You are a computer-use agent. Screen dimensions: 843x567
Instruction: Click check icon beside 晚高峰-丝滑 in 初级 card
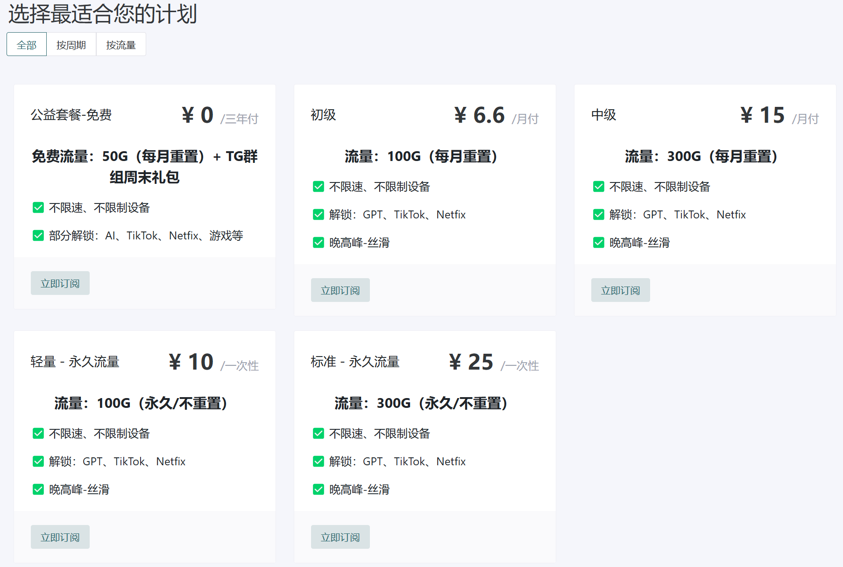point(319,243)
